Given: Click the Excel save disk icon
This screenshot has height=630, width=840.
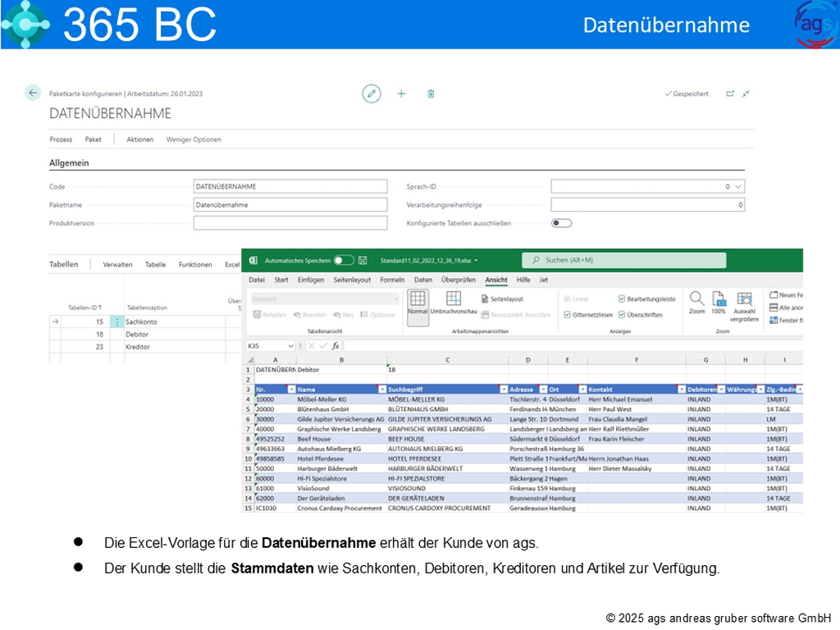Looking at the screenshot, I should [363, 260].
